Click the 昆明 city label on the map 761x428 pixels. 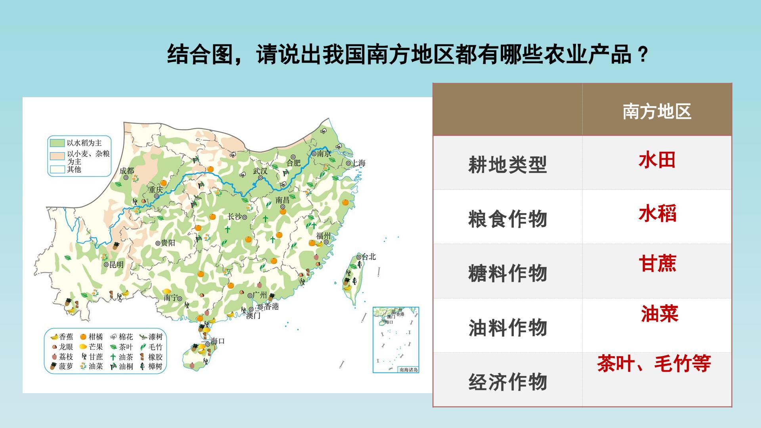coord(116,264)
